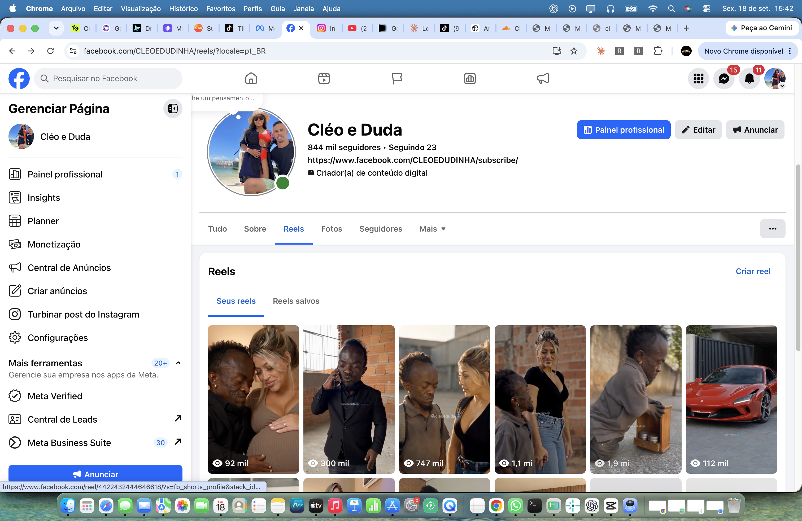
Task: Open the Ads megaphone icon in top navigation
Action: pos(543,79)
